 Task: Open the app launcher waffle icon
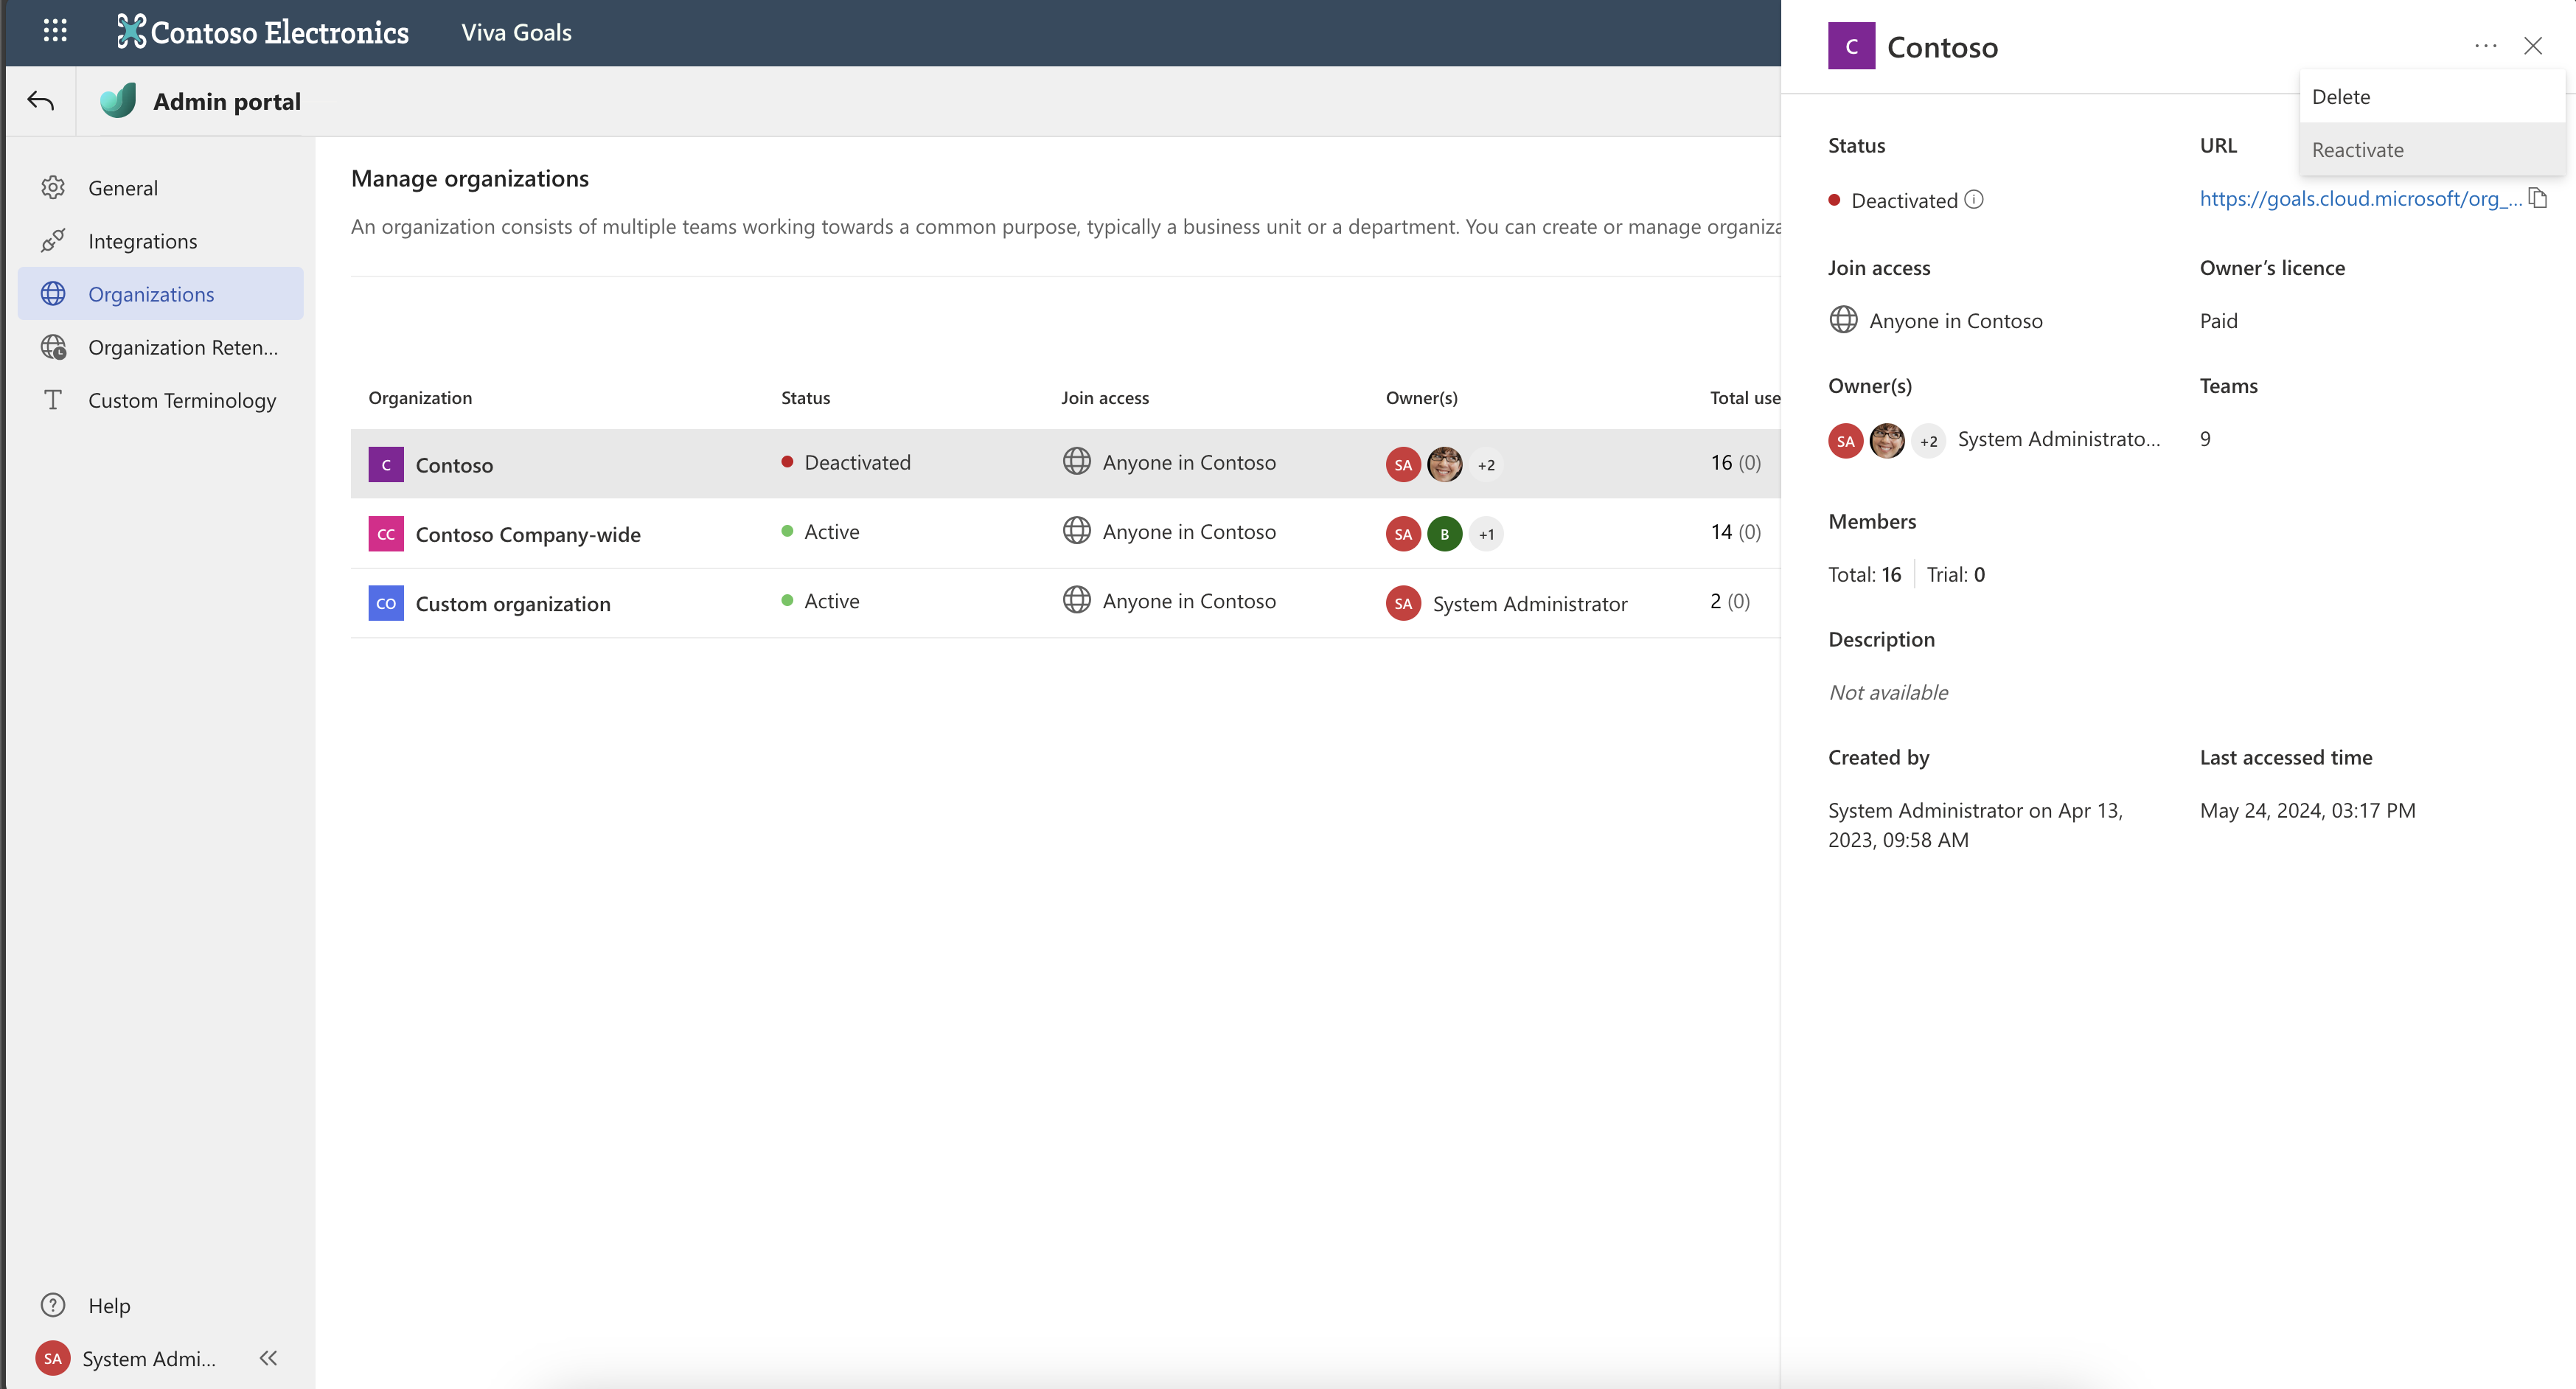click(55, 31)
